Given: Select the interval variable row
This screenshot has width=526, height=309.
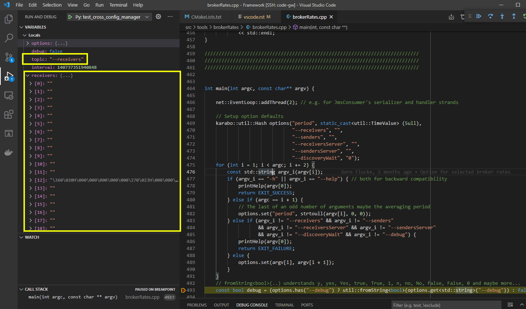Looking at the screenshot, I should point(99,67).
